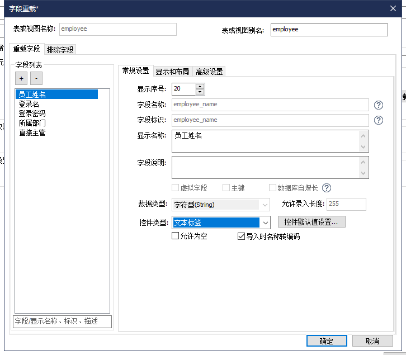Select 登录密码 in the field list
The image size is (406, 355).
[32, 113]
